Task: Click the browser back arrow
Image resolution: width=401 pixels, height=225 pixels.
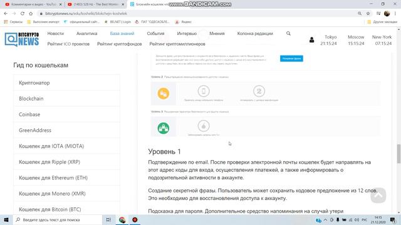Action: point(6,14)
